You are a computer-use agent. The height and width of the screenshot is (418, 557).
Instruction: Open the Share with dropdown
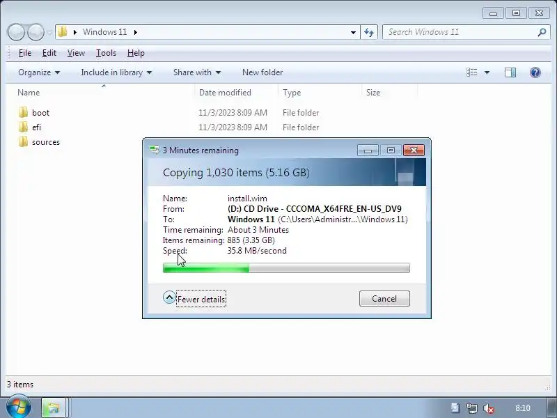tap(197, 72)
